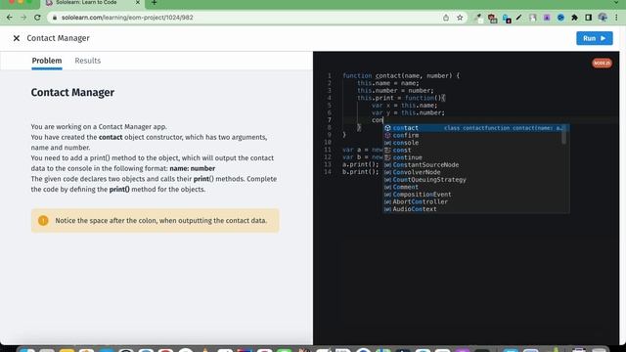The width and height of the screenshot is (626, 352).
Task: Share this page icon in address bar
Action: (x=446, y=18)
